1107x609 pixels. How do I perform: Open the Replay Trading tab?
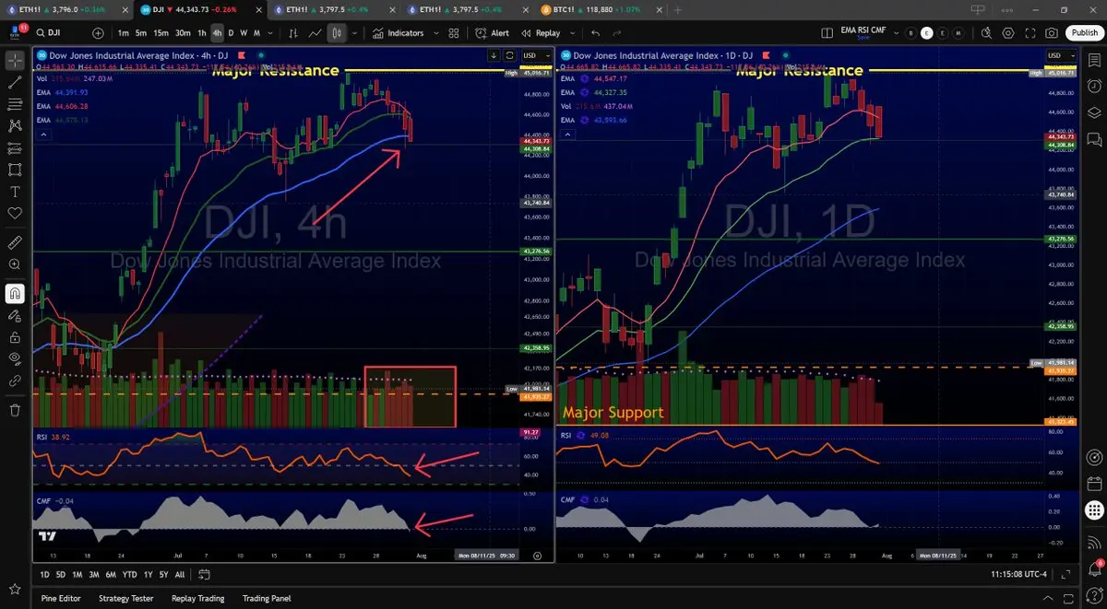tap(198, 598)
